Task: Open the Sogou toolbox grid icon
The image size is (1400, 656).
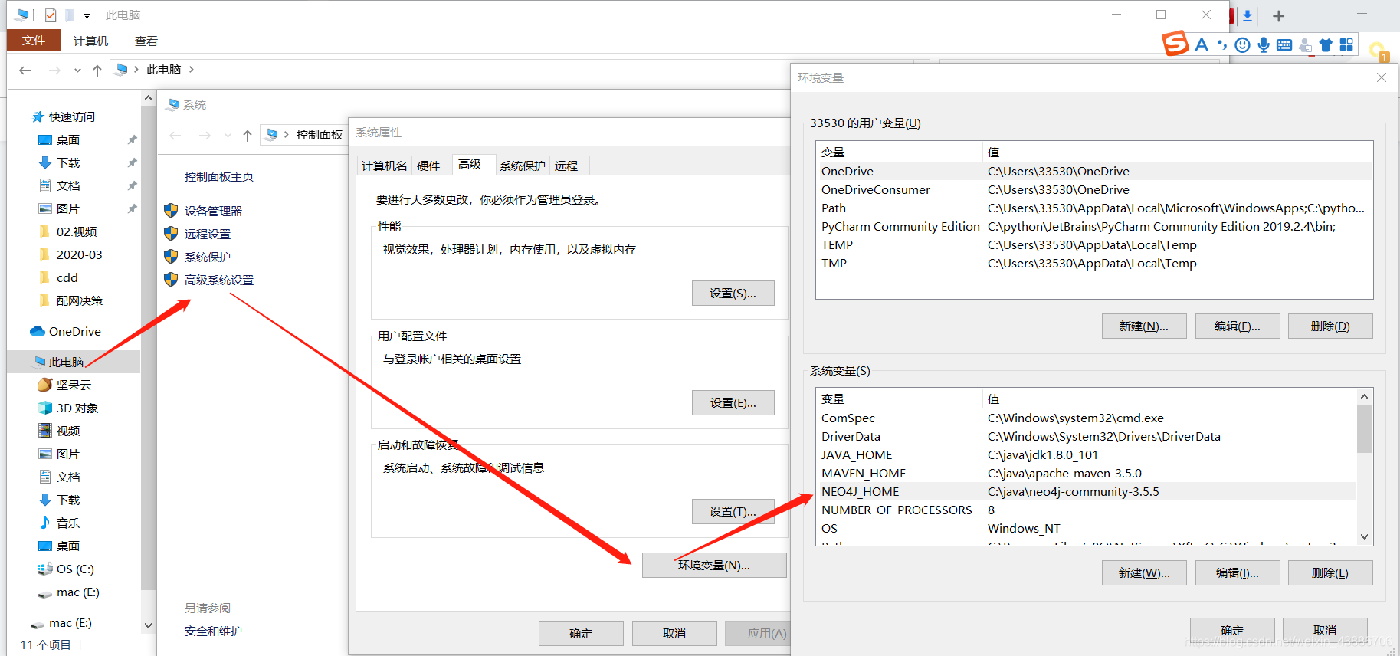Action: tap(1346, 45)
